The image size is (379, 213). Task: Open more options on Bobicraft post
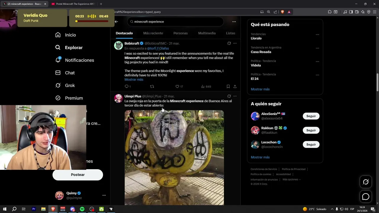click(235, 43)
